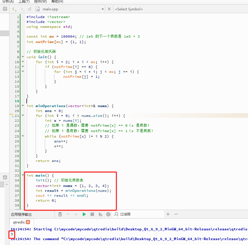248x245 pixels.
Task: Jump to next item in output
Action: tap(76, 214)
